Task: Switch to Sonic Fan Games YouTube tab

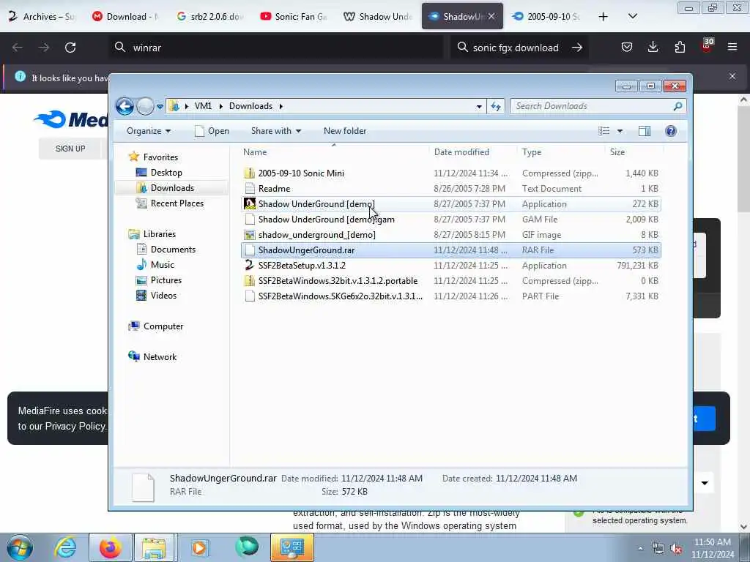Action: pos(294,16)
